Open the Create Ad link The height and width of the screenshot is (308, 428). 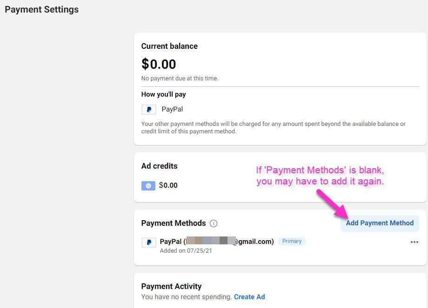click(250, 297)
